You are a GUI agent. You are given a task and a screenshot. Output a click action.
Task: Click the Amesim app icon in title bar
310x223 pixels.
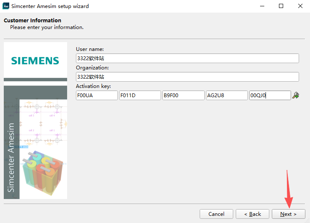click(6, 6)
